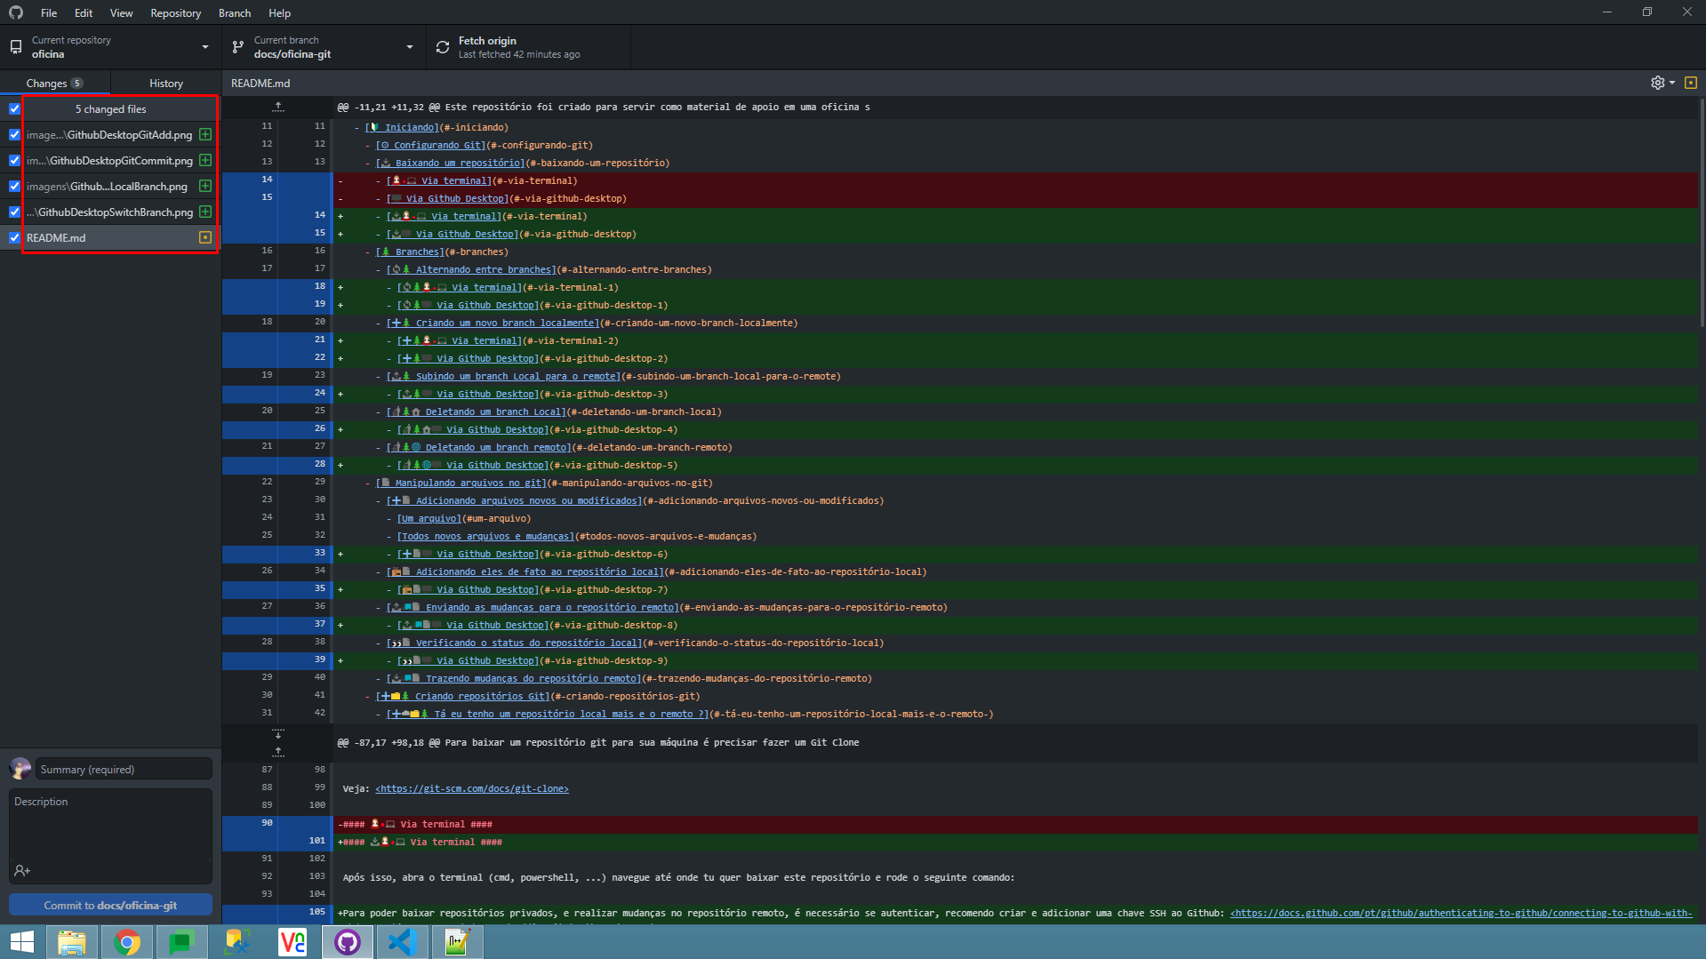Toggle selection of added line 101
The image size is (1706, 959).
(277, 841)
